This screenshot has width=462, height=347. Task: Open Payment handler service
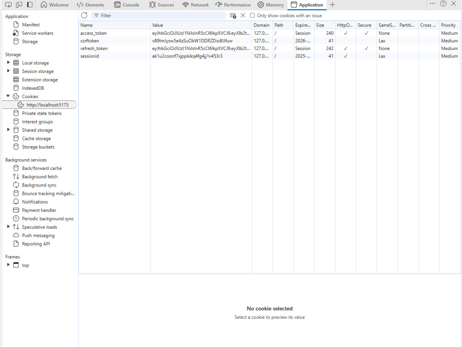point(39,211)
